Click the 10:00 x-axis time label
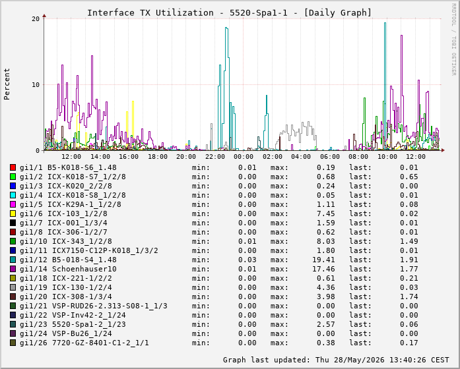The height and width of the screenshot is (369, 460). pos(387,157)
